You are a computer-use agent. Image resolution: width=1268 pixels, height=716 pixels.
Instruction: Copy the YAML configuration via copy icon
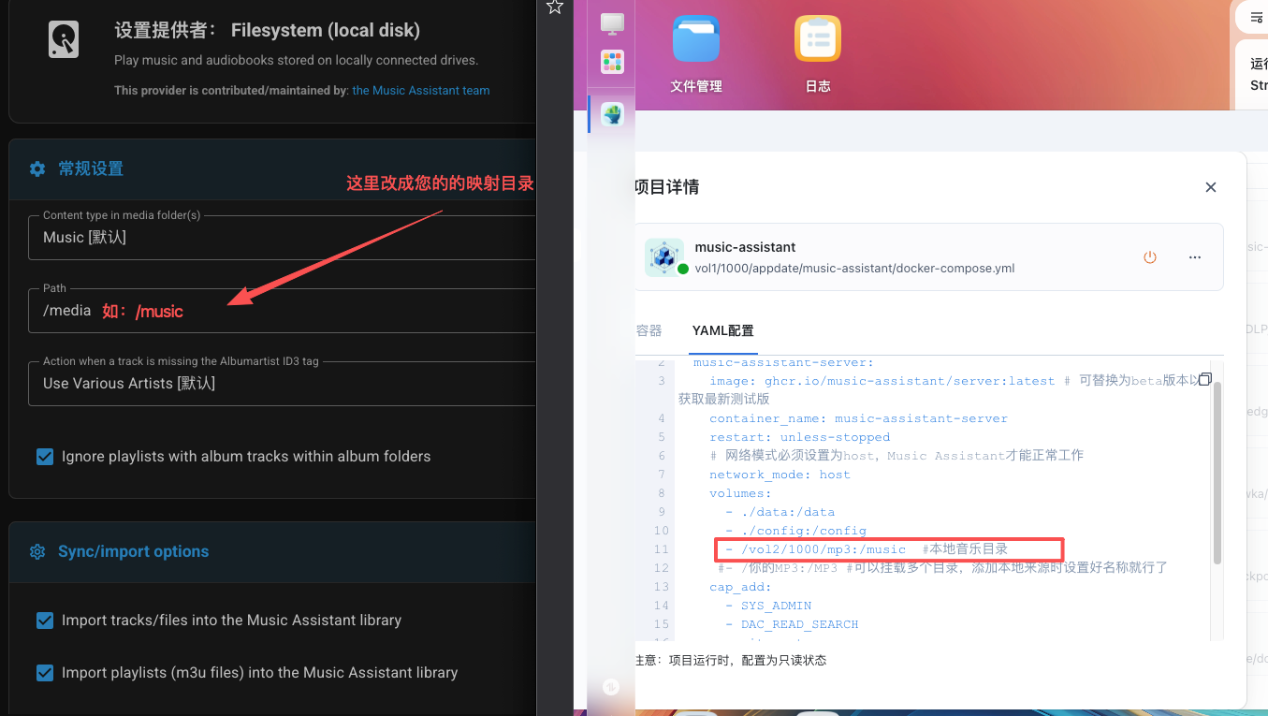[x=1204, y=379]
